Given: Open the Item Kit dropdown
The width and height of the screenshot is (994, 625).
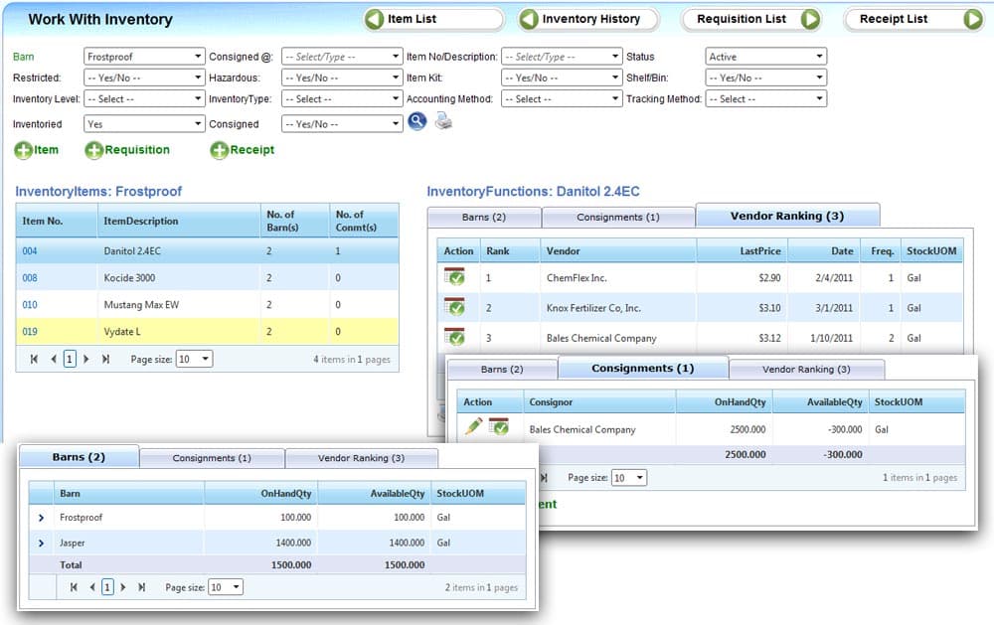Looking at the screenshot, I should click(x=562, y=78).
